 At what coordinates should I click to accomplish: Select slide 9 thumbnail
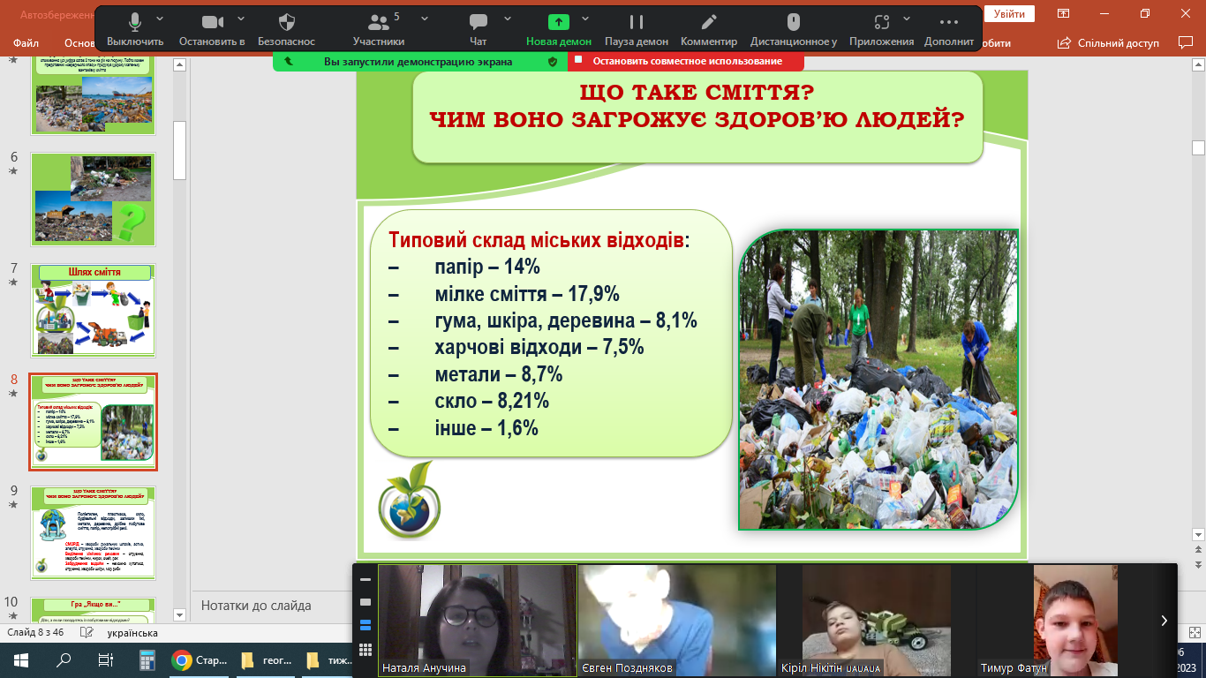tap(93, 532)
